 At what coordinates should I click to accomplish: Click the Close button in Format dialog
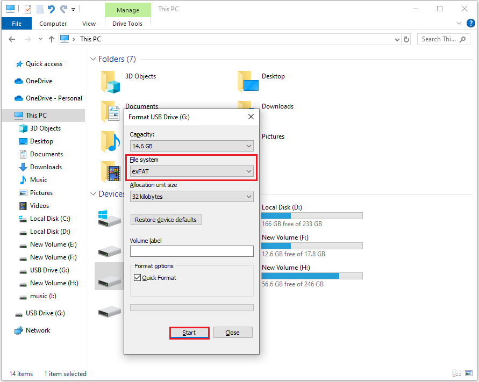pos(233,333)
